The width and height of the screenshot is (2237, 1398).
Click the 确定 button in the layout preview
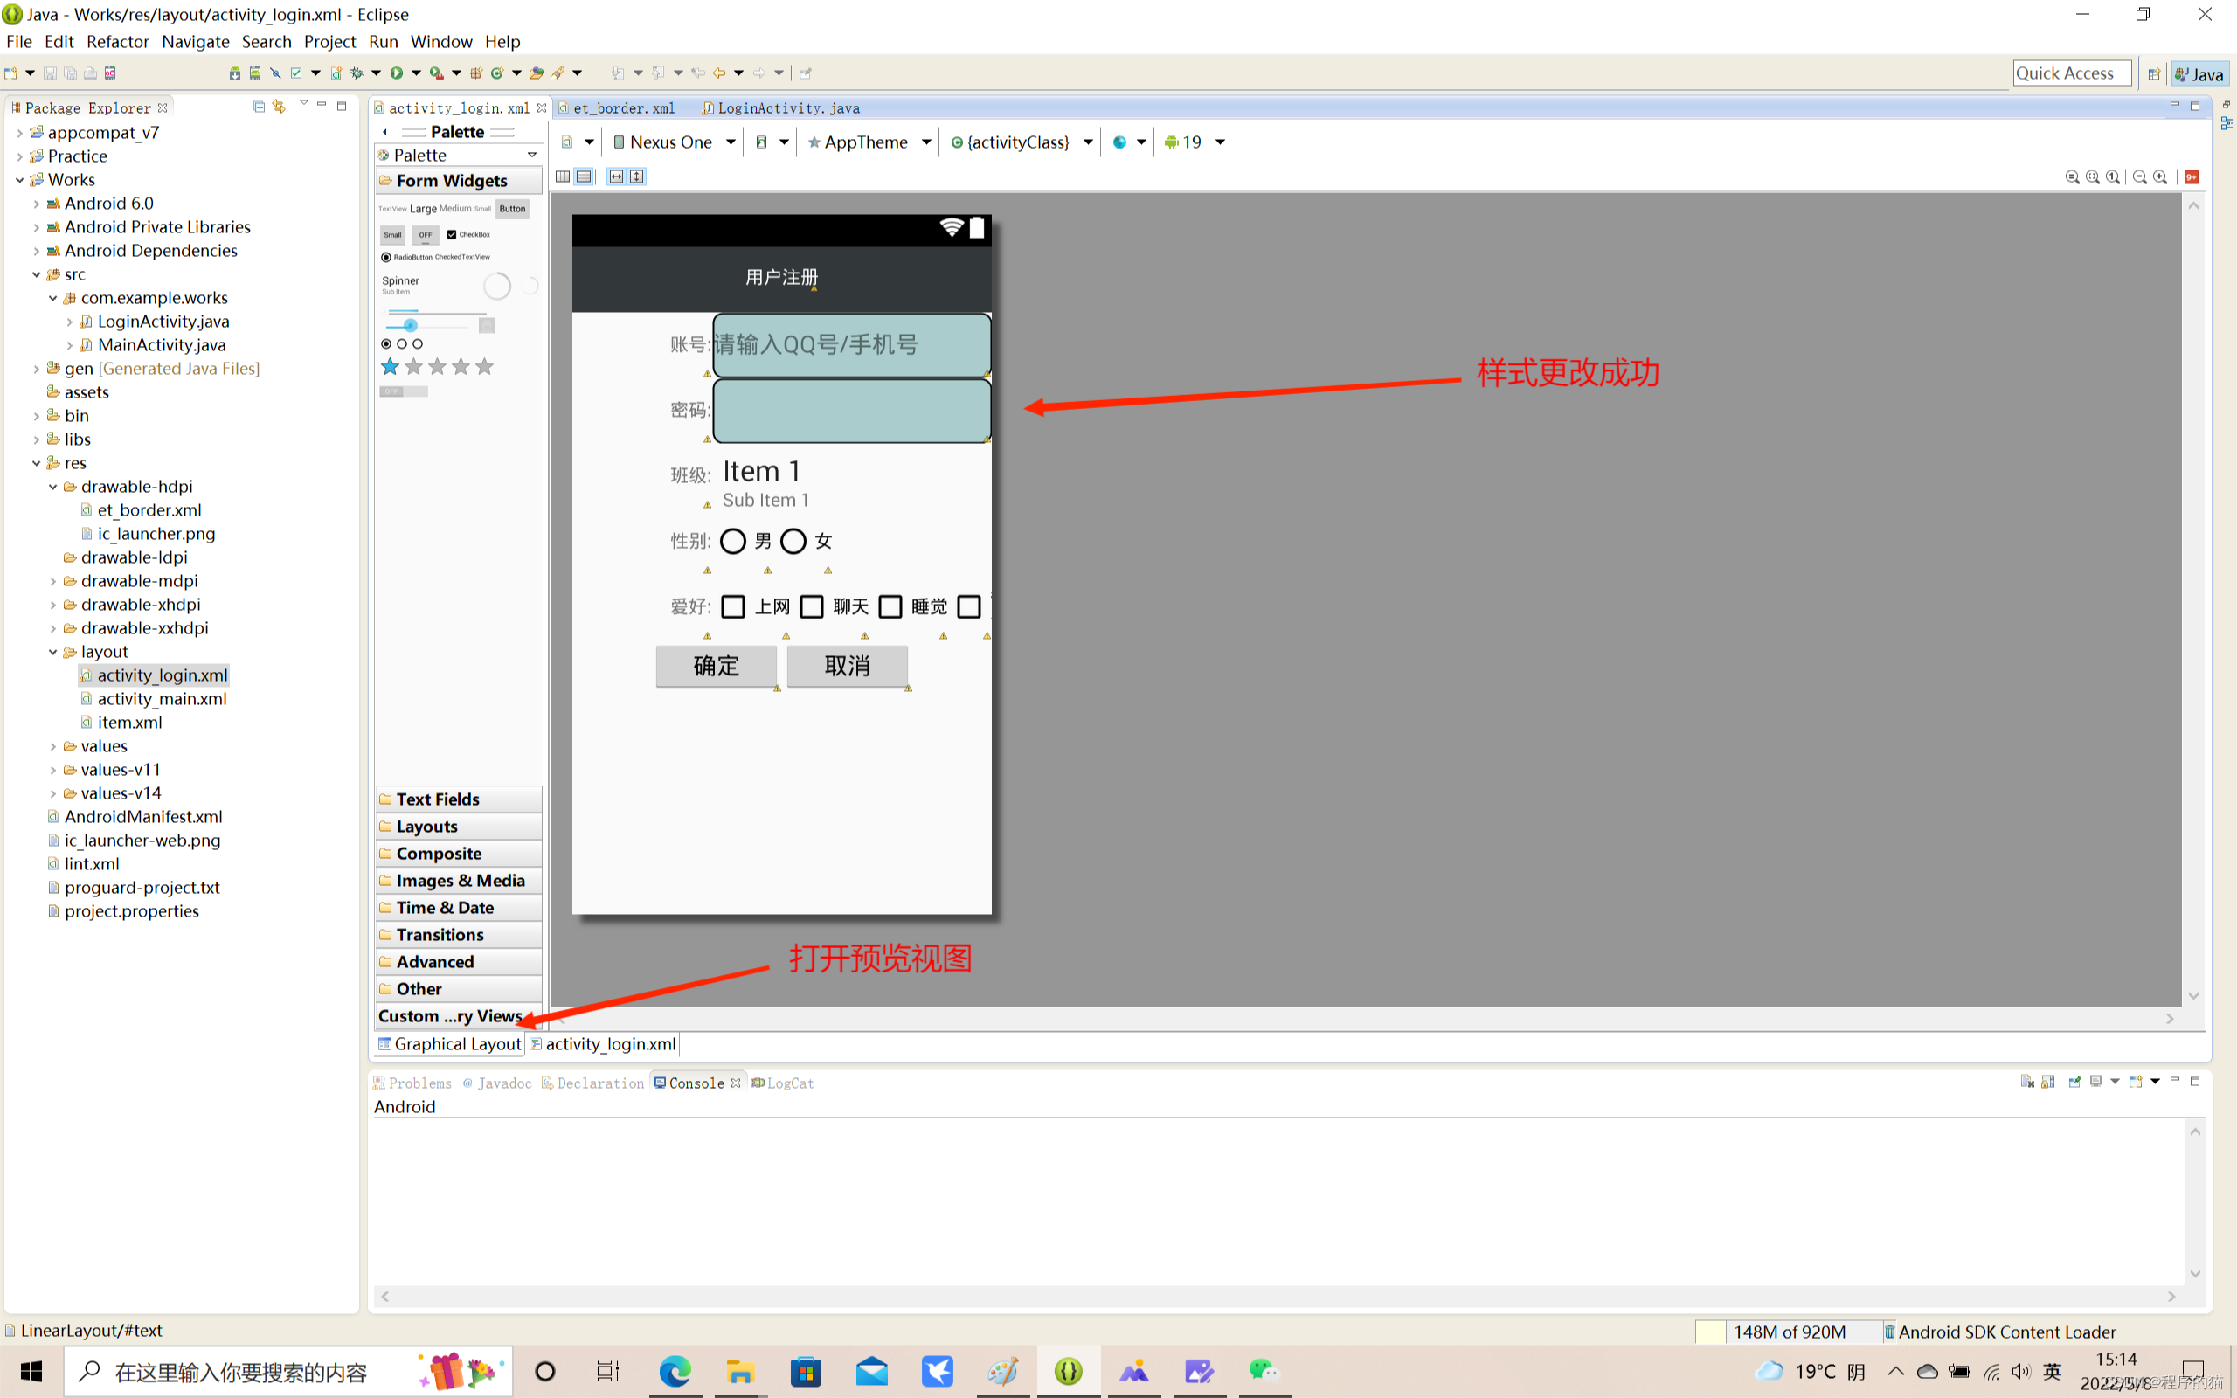tap(717, 666)
